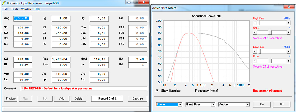The image size is (296, 112).
Task: Click the High Pass slider right arrow
Action: 288,23
